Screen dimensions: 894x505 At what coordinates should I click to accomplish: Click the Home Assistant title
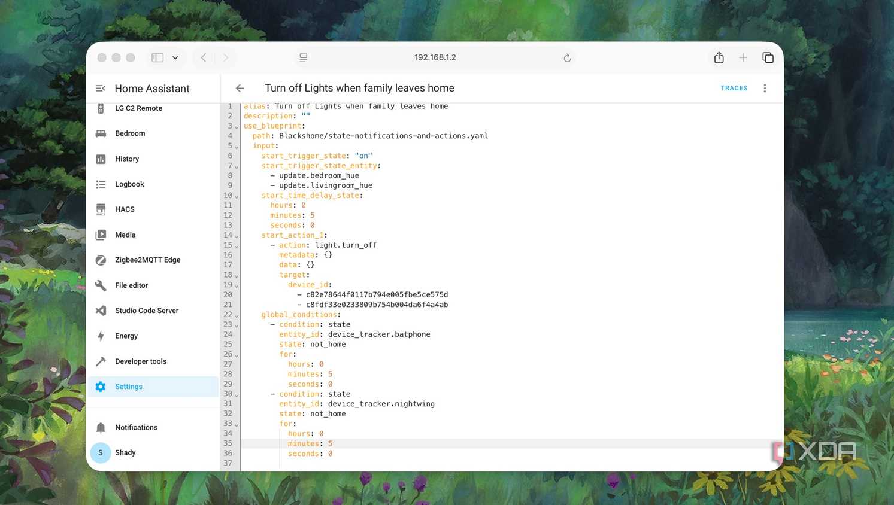(x=152, y=89)
